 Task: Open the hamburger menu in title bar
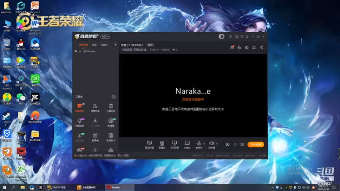pos(247,37)
